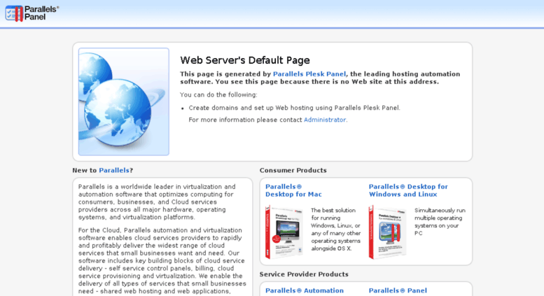Screen dimensions: 544x296
Task: Open the Parallels link in the 'New to' heading
Action: 114,170
